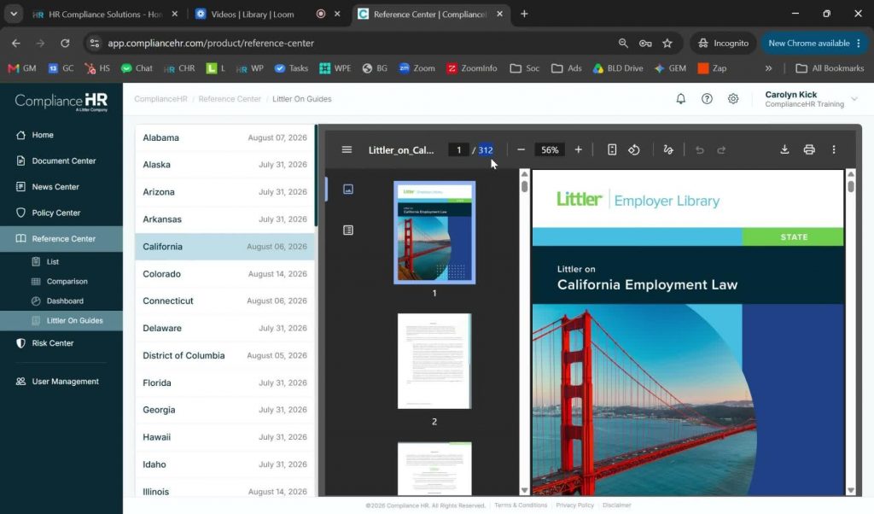This screenshot has height=514, width=874.
Task: Open the BLD Drive bookmark
Action: tap(618, 68)
